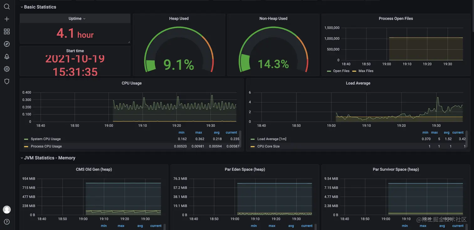The height and width of the screenshot is (230, 474).
Task: Click the 0.00587 current Process CPU value
Action: pyautogui.click(x=233, y=146)
